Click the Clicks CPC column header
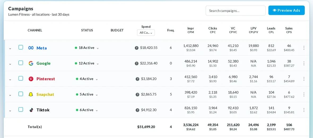Viewport: 313px width, 138px height. pyautogui.click(x=213, y=30)
